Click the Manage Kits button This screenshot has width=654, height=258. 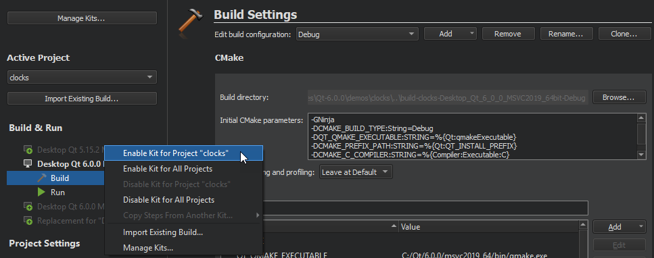[x=82, y=18]
